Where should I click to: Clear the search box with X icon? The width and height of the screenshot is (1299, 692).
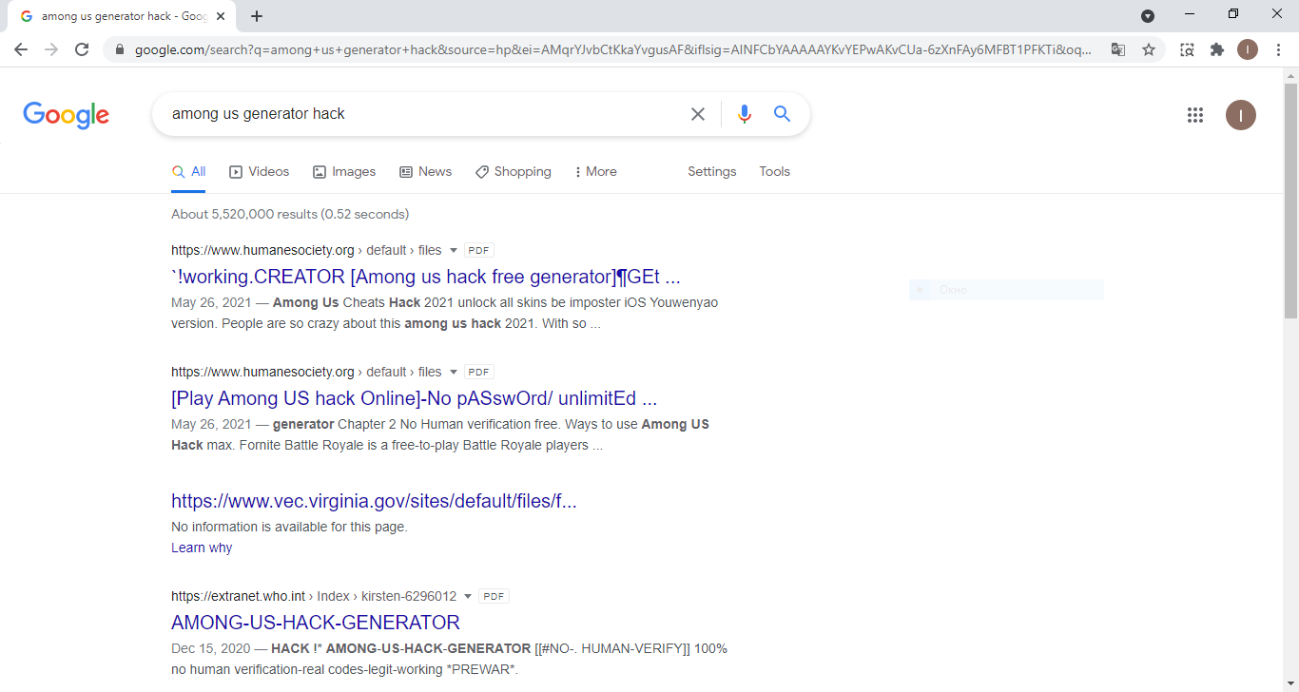pos(698,114)
